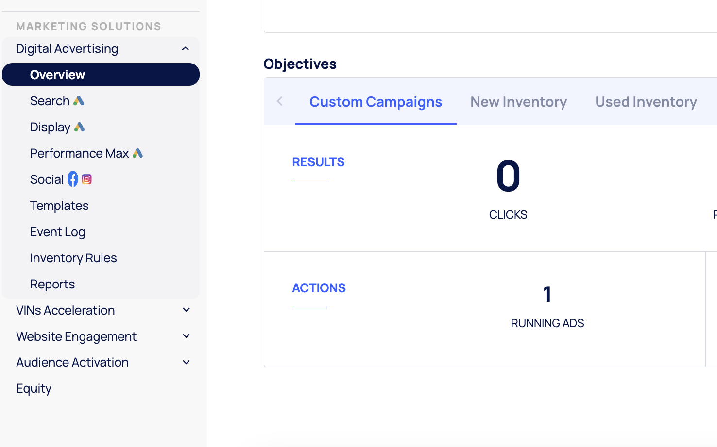Open the Reports page

(52, 284)
